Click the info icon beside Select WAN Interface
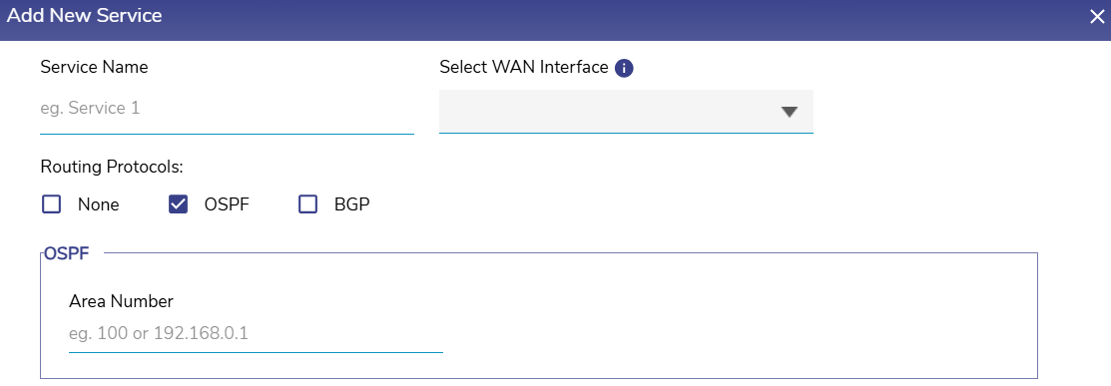This screenshot has width=1111, height=386. coord(624,68)
